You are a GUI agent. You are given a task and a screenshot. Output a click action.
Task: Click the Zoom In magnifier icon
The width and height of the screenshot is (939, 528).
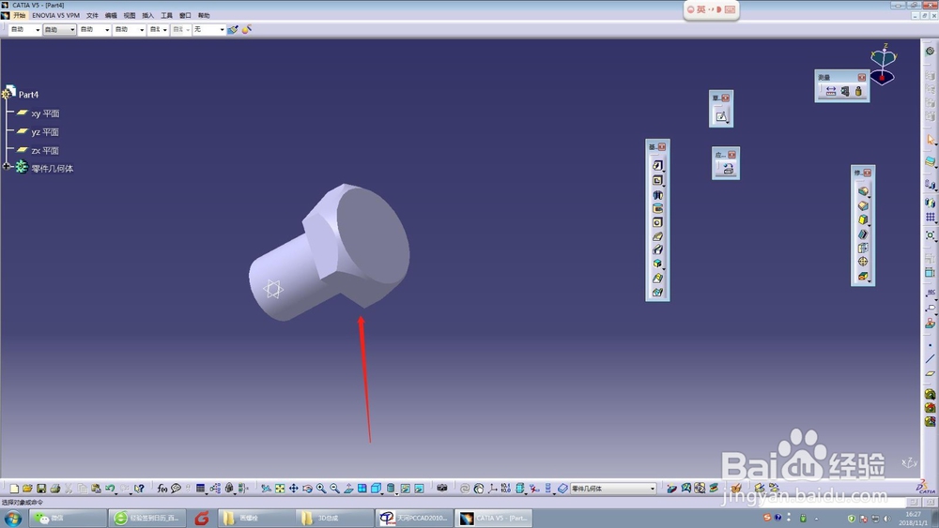[x=321, y=489]
